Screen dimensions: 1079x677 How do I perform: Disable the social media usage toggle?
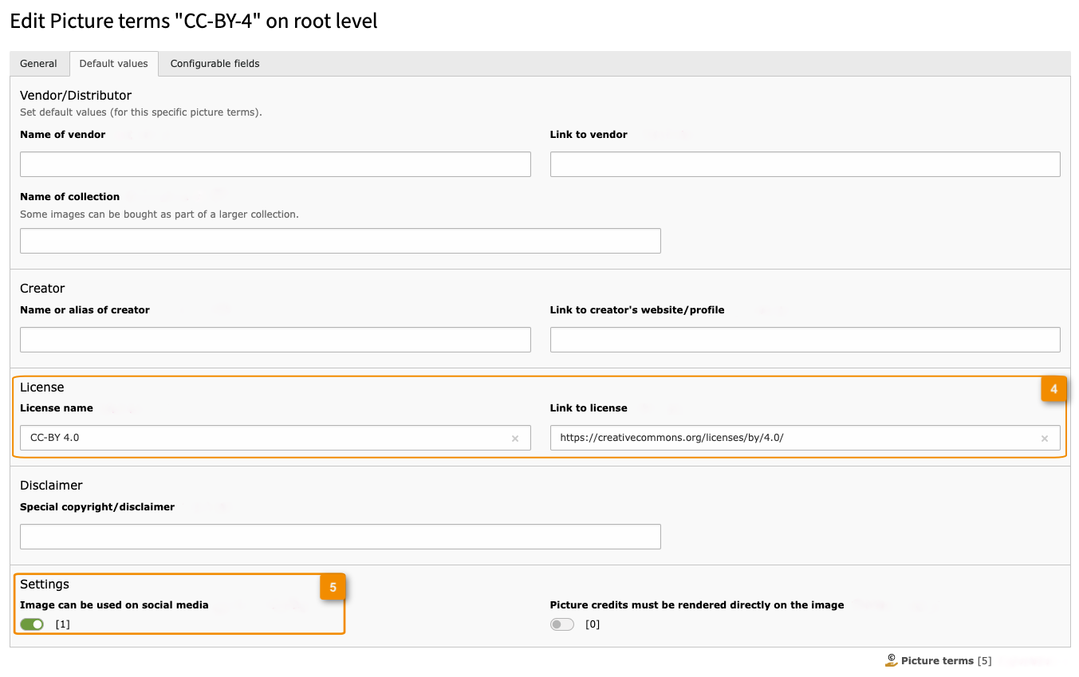(x=32, y=624)
